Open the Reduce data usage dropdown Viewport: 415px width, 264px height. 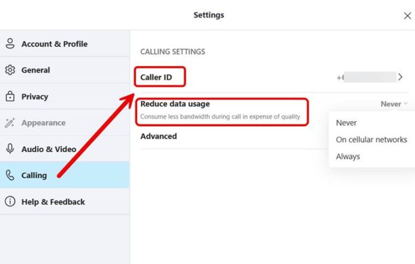point(394,104)
